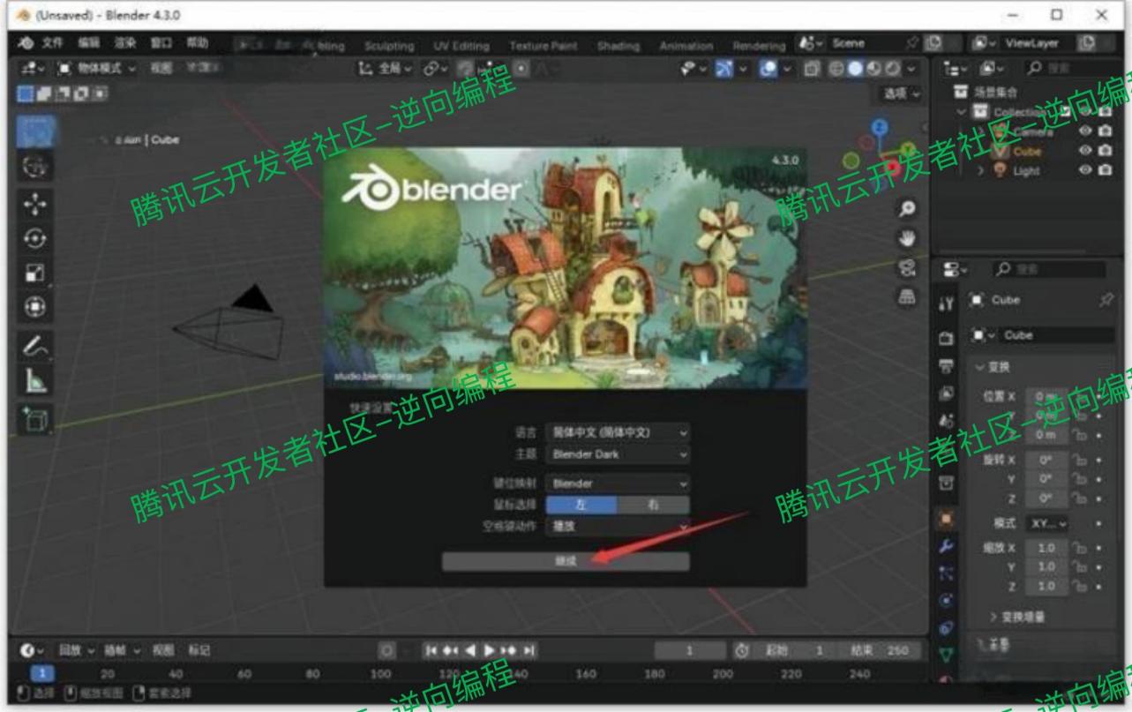Toggle lock on Location Z
Image resolution: width=1132 pixels, height=712 pixels.
point(1079,435)
